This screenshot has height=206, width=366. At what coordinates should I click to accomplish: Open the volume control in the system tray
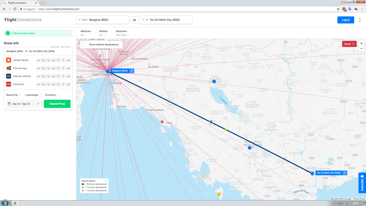(344, 203)
